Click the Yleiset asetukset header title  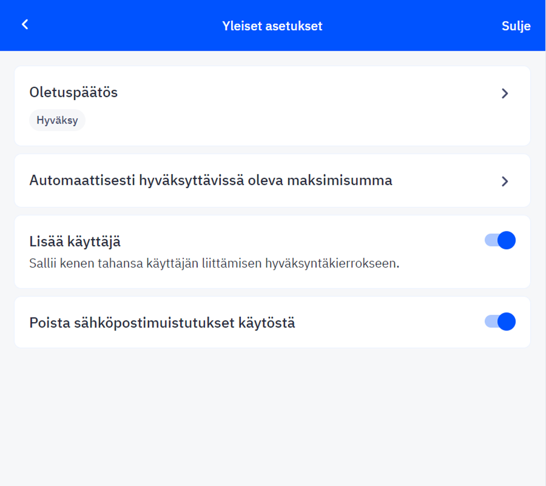(272, 26)
